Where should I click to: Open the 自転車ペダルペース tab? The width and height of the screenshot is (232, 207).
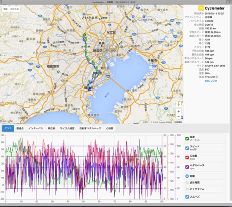pyautogui.click(x=90, y=128)
